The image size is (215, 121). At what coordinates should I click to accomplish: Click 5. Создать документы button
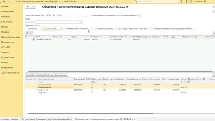tap(134, 29)
